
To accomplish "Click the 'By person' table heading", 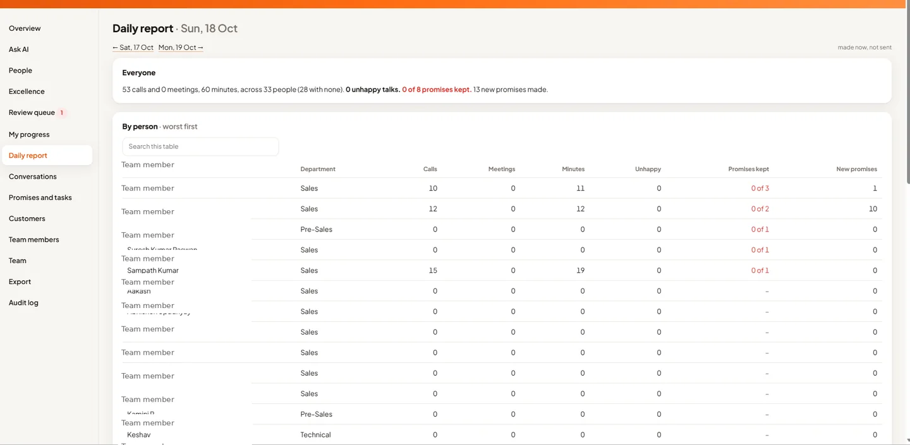I will click(140, 126).
